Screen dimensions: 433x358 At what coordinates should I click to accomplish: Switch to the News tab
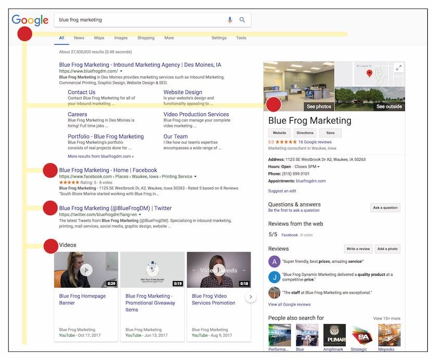click(x=79, y=38)
